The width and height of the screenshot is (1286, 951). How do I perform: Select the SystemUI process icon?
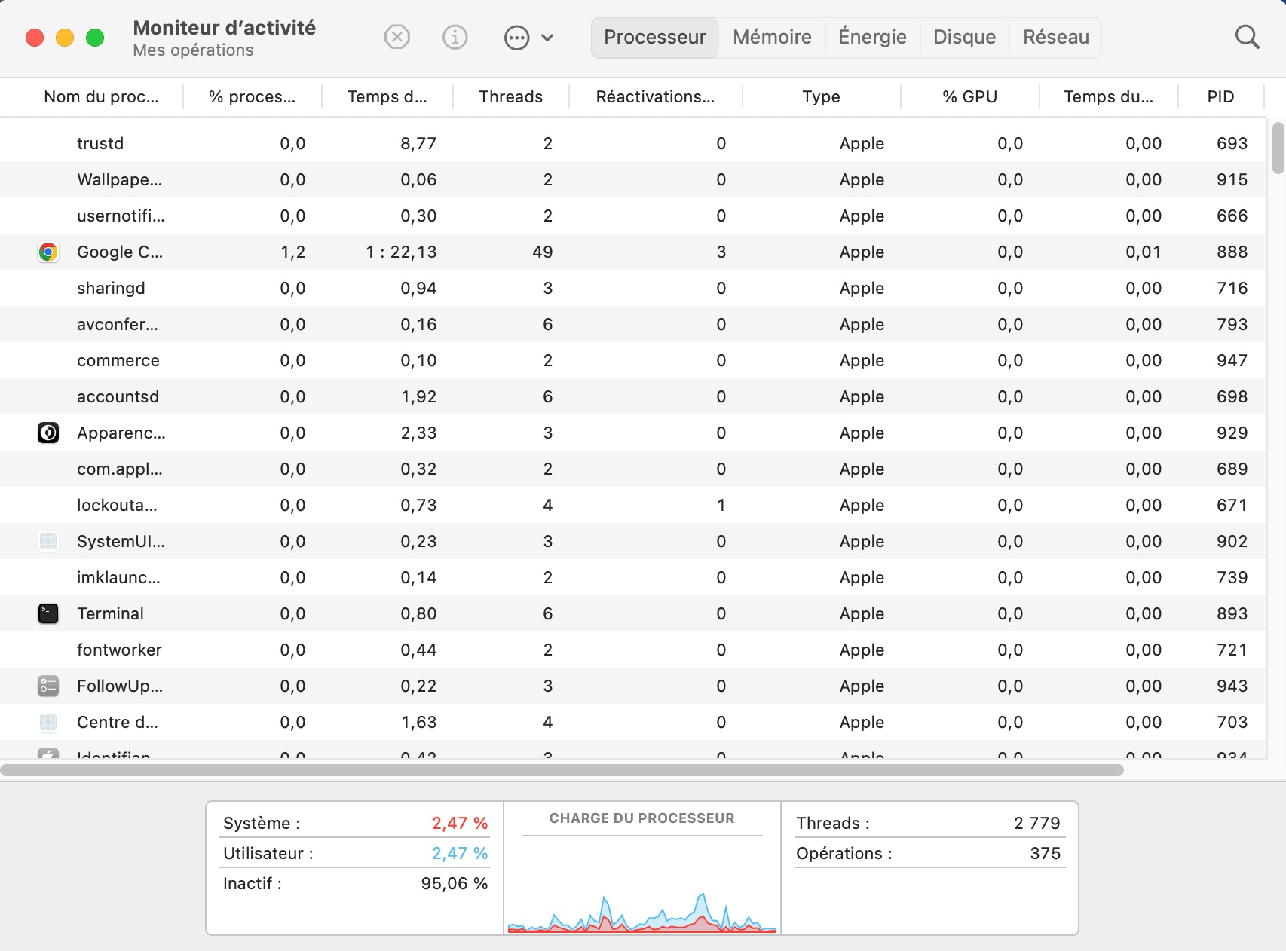[x=48, y=542]
